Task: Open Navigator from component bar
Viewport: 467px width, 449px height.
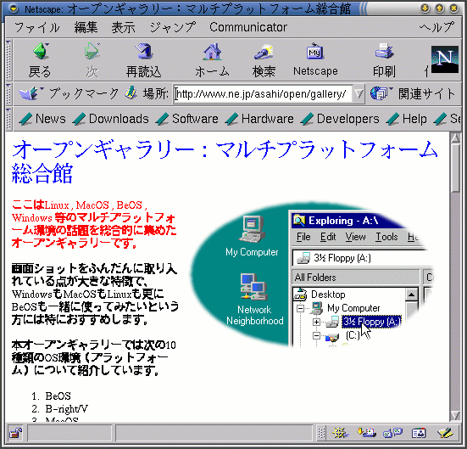Action: pyautogui.click(x=340, y=433)
